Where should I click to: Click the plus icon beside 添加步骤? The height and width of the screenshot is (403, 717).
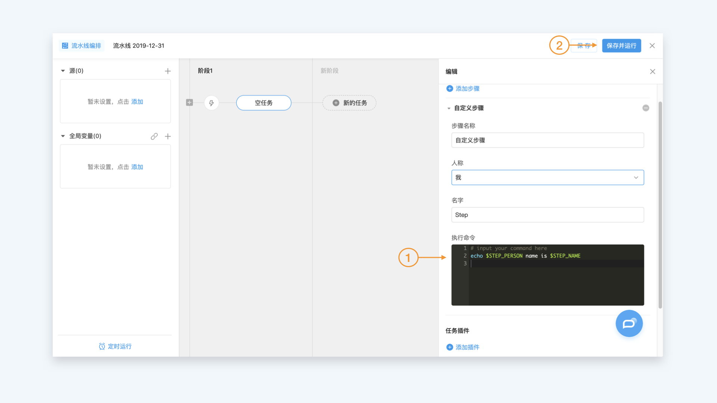tap(450, 88)
